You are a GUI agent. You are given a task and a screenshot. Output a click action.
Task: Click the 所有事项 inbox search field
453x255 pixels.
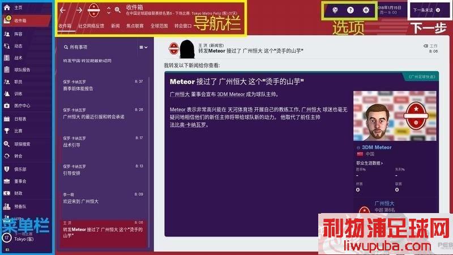click(x=78, y=47)
